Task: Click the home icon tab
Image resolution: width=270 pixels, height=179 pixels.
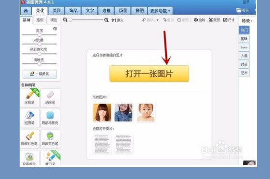Action: point(26,11)
